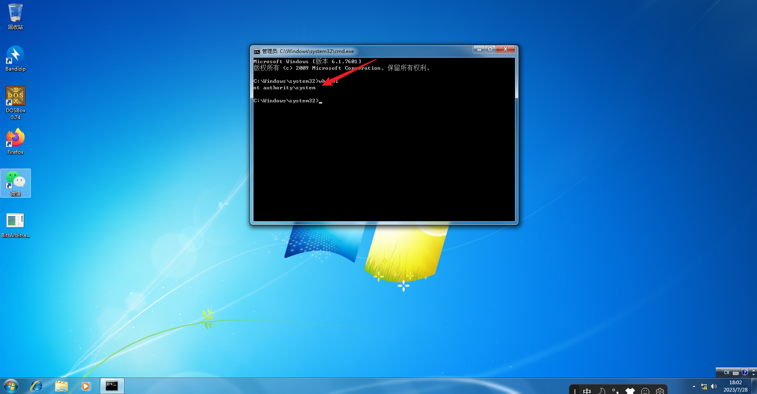Click the Start button
This screenshot has width=757, height=394.
[10, 385]
